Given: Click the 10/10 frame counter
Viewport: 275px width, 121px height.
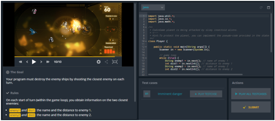Looking at the screenshot, I should point(58,62).
